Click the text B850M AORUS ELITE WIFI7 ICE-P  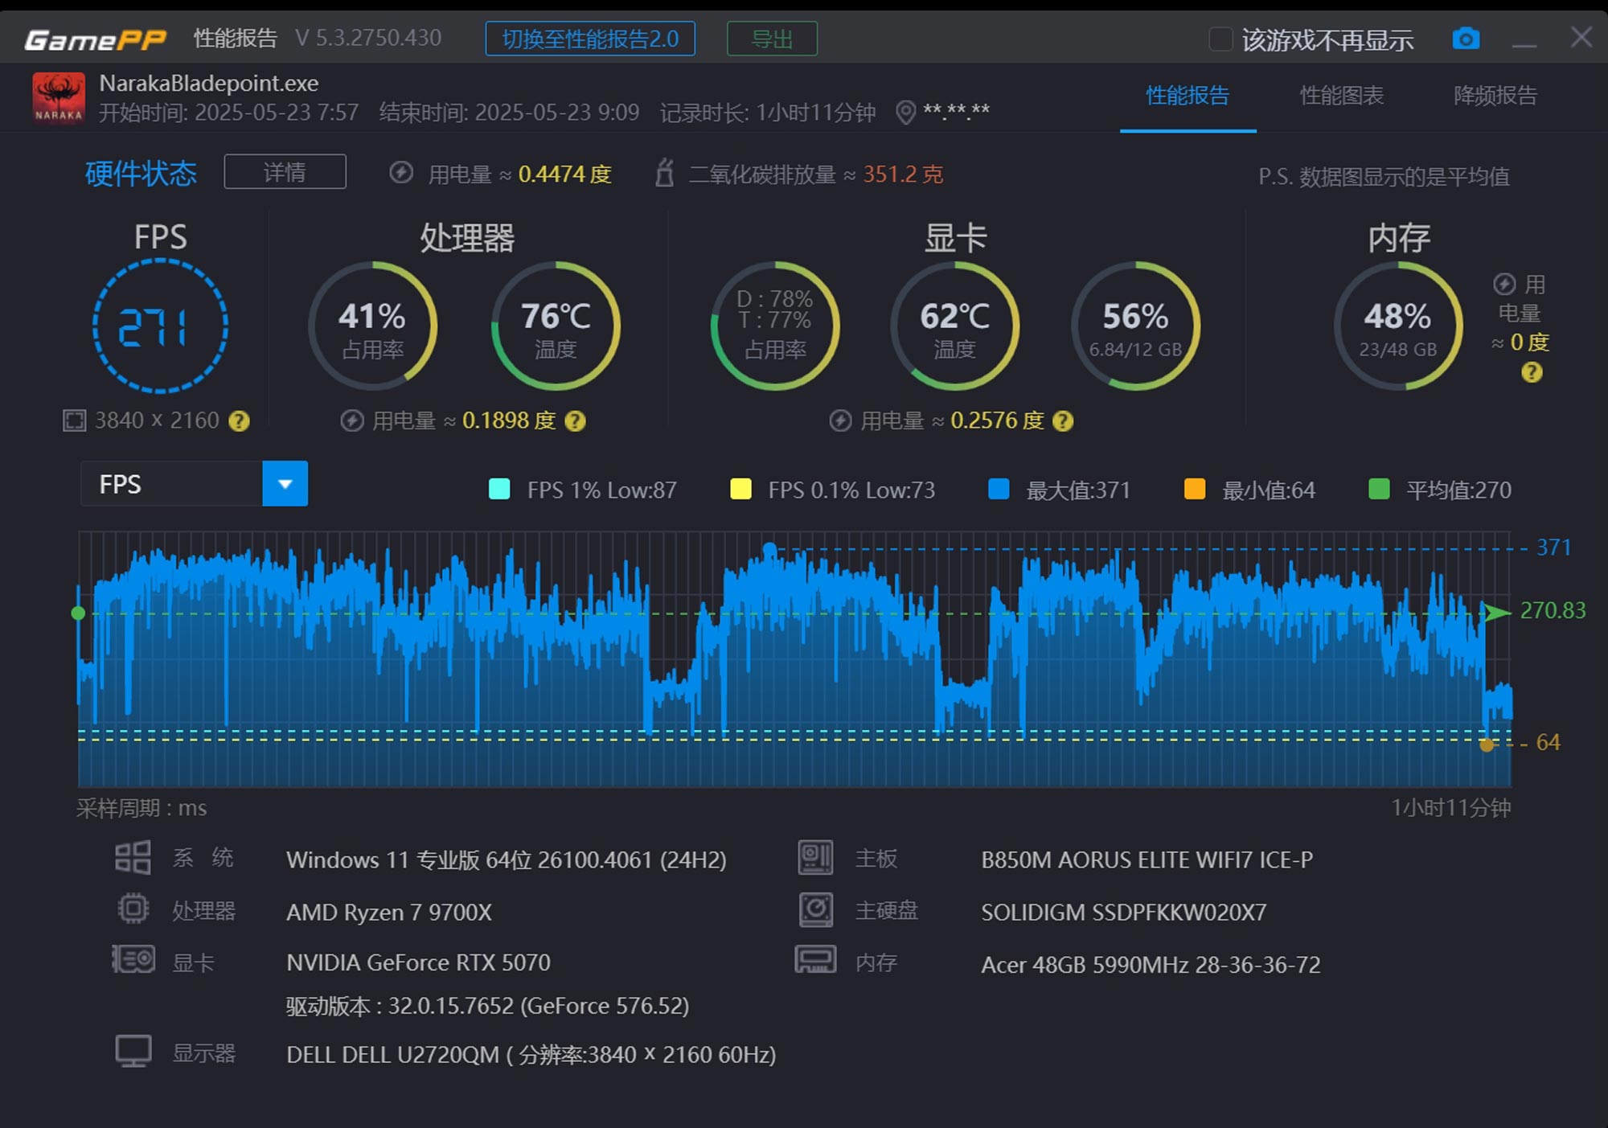(1147, 859)
